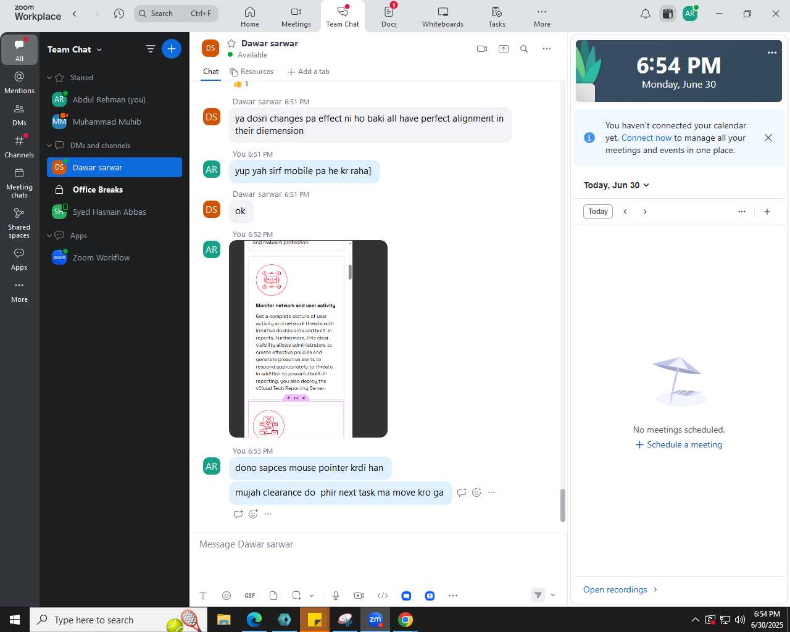This screenshot has width=790, height=632.
Task: Expand the Today, Jun 30 date dropdown
Action: (617, 185)
